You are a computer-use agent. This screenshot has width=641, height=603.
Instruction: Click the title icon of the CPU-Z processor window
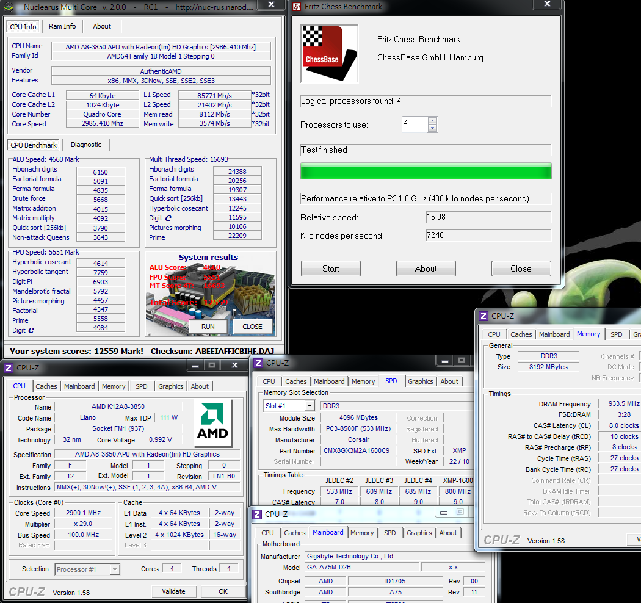(x=9, y=367)
